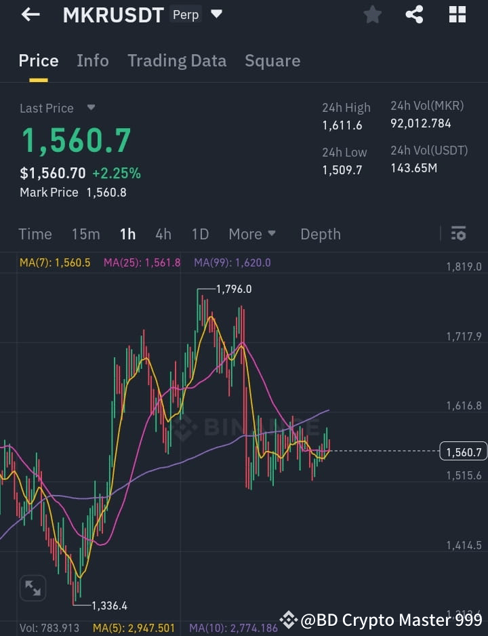Open the More timeframe dropdown
Screen dimensions: 488x636
(251, 234)
